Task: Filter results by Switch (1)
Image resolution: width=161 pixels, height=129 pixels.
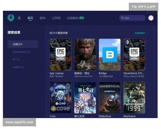Action: click(x=19, y=67)
